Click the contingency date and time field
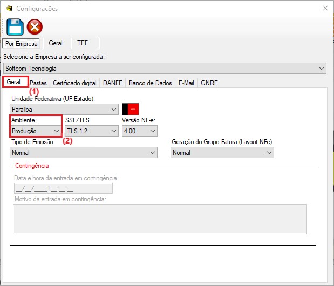 click(63, 188)
